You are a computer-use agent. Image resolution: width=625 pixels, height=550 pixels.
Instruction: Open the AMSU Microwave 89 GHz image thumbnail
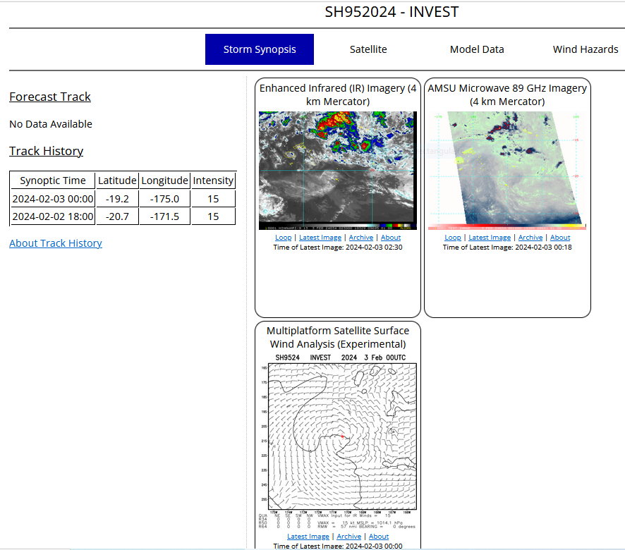[x=507, y=171]
